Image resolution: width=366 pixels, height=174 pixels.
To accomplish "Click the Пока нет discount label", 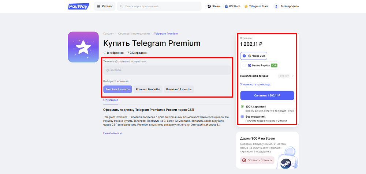I will (x=284, y=76).
